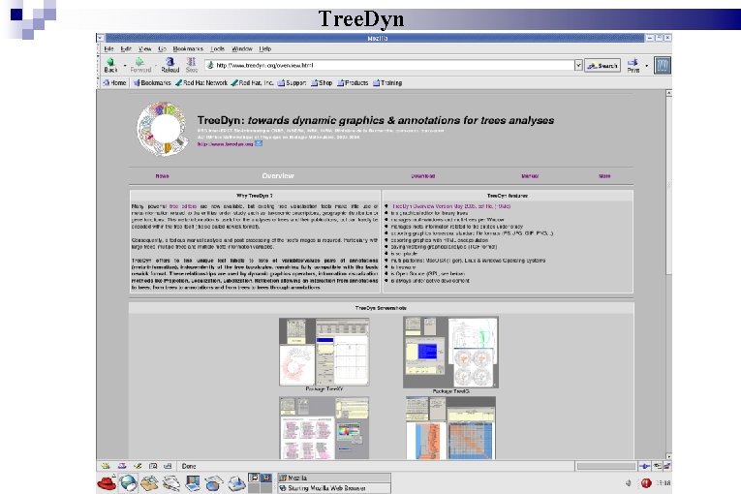Image resolution: width=741 pixels, height=494 pixels.
Task: Open Address Book icon in status bar
Action: click(153, 466)
